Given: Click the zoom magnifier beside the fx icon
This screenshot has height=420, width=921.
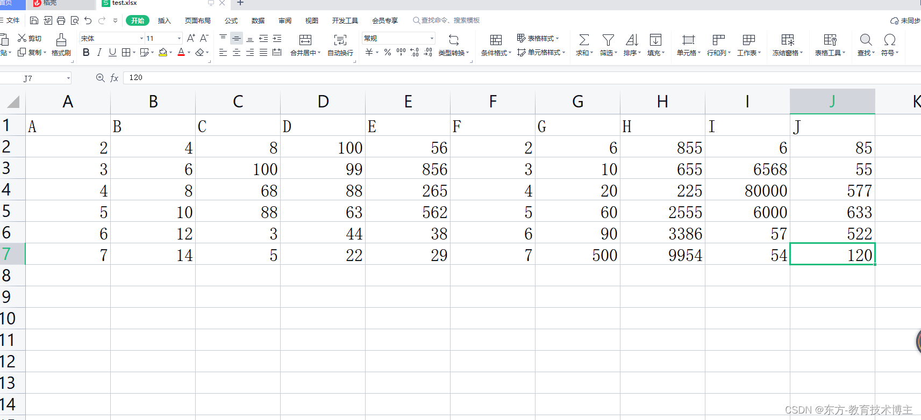Looking at the screenshot, I should [100, 78].
